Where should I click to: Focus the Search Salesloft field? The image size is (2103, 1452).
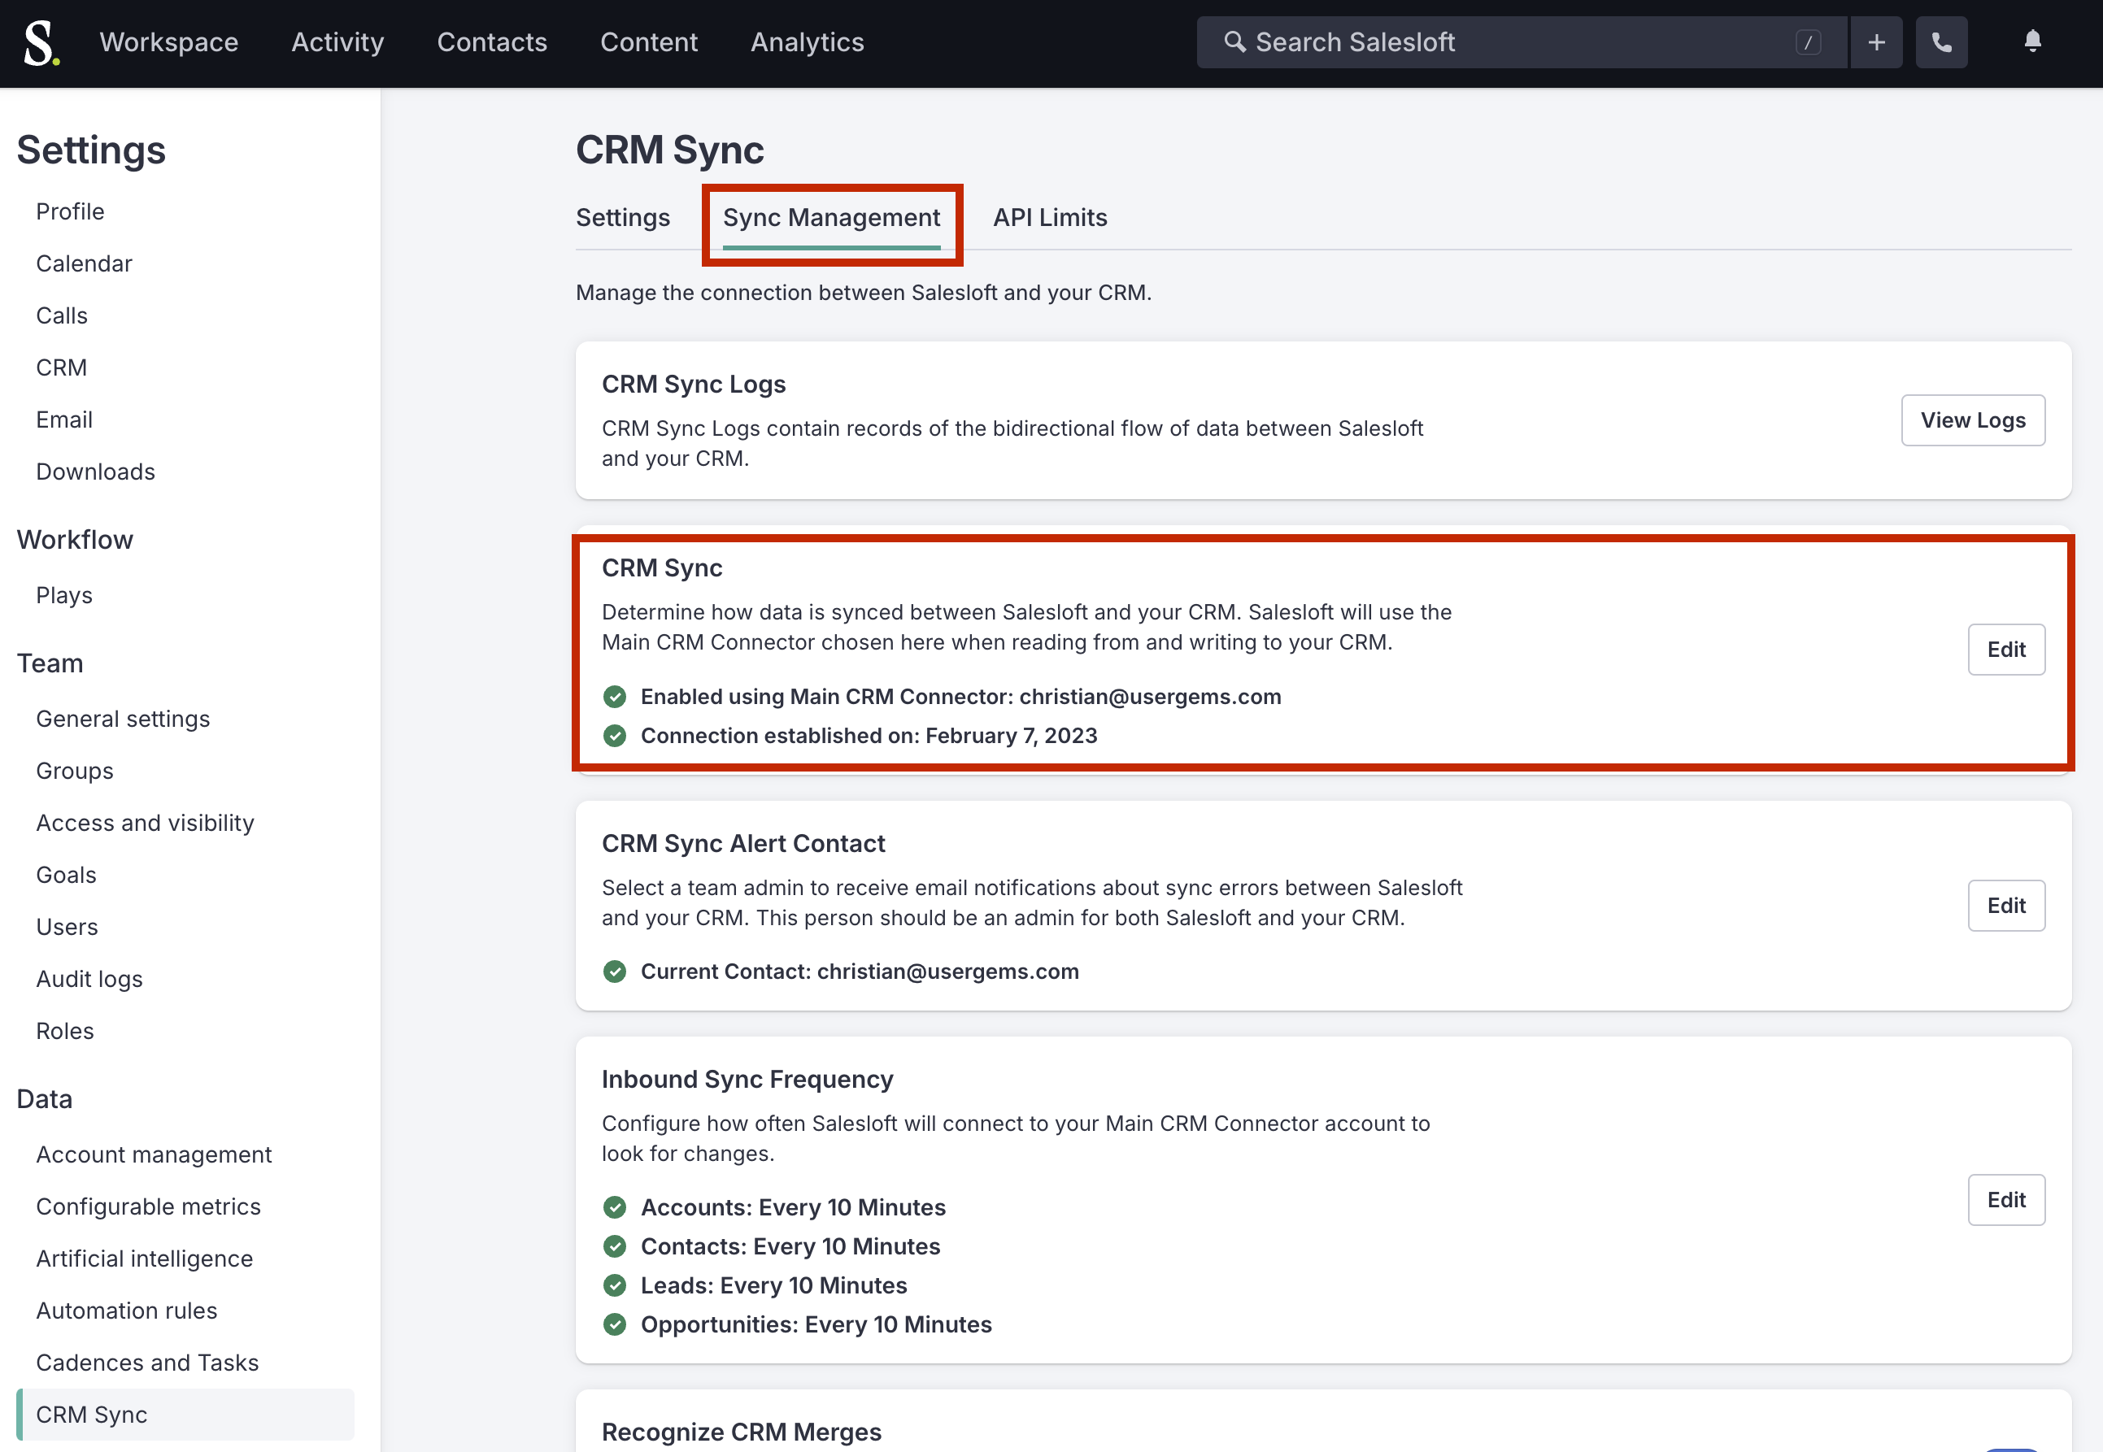[x=1522, y=41]
